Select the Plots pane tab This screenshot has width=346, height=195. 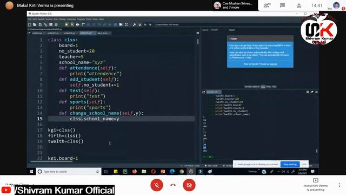pyautogui.click(x=268, y=87)
